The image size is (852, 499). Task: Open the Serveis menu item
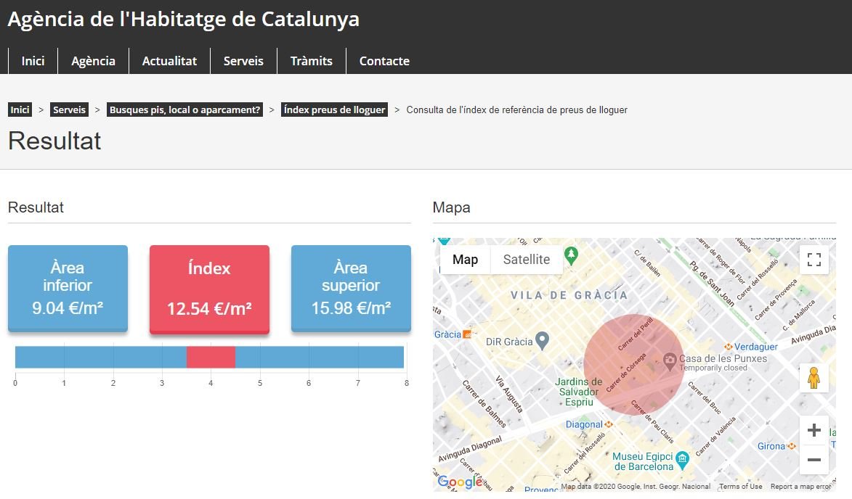(x=243, y=61)
